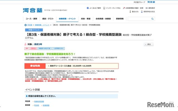Open the 模試・テスト menu
Screen dimensions: 178x111
[48, 19]
